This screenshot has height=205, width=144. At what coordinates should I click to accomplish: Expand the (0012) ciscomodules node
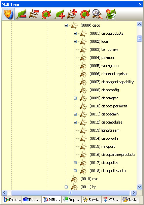point(75,123)
